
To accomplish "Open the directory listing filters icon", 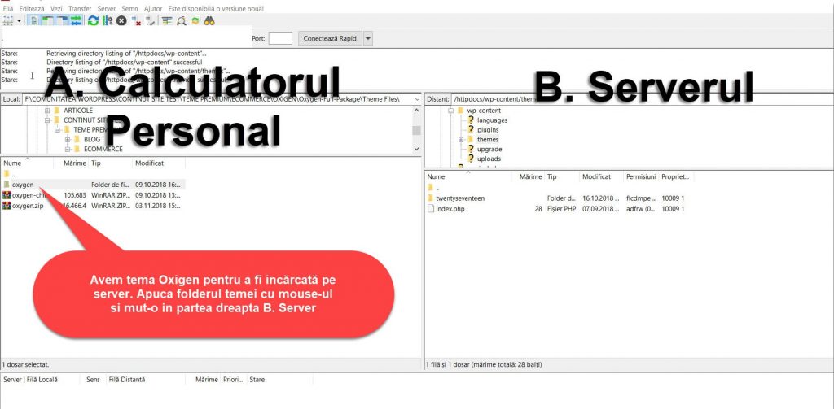I will pos(167,20).
